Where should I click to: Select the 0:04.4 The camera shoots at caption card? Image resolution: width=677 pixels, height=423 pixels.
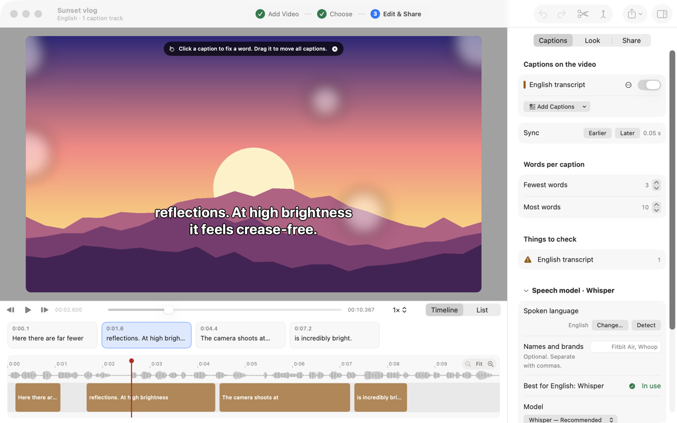pyautogui.click(x=241, y=335)
